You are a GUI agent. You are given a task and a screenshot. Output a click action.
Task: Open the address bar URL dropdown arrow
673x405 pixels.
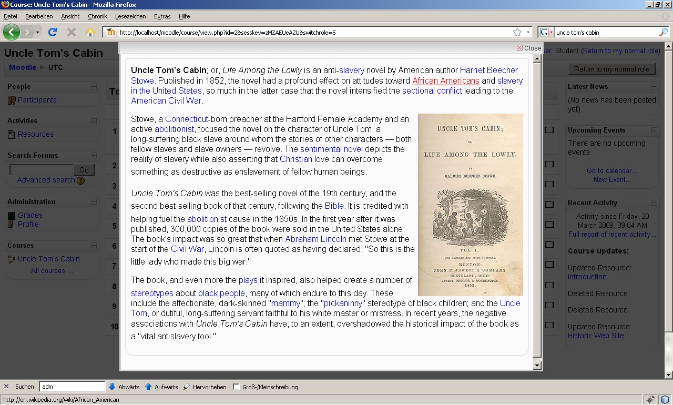pos(528,32)
